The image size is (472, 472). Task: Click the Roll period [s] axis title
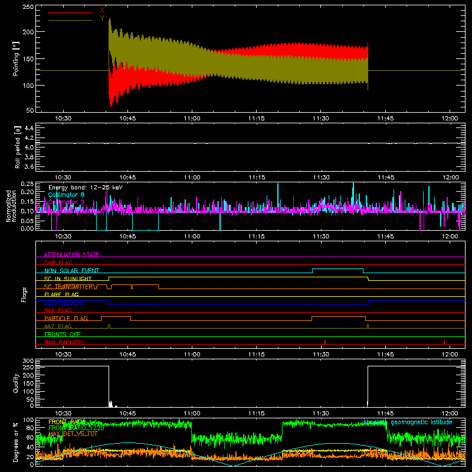[18, 147]
